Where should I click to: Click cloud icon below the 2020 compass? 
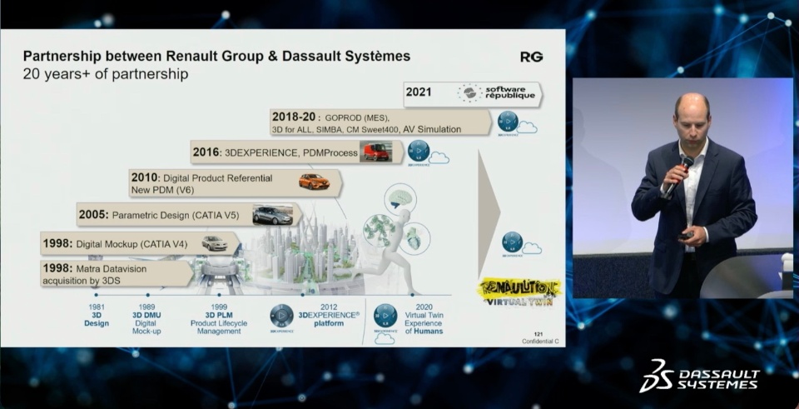pos(385,338)
